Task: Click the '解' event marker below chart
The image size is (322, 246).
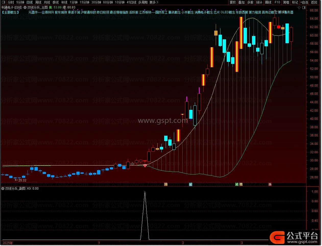Action: (x=190, y=184)
